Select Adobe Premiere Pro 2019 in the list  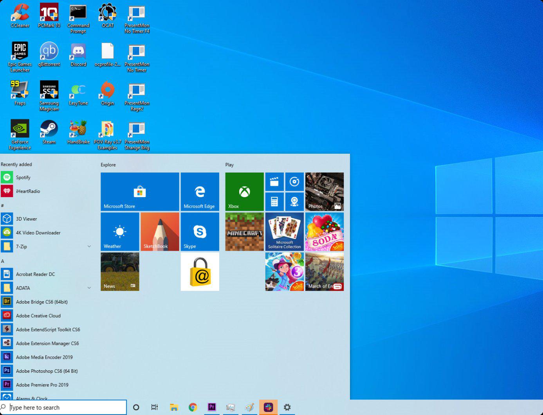(43, 384)
